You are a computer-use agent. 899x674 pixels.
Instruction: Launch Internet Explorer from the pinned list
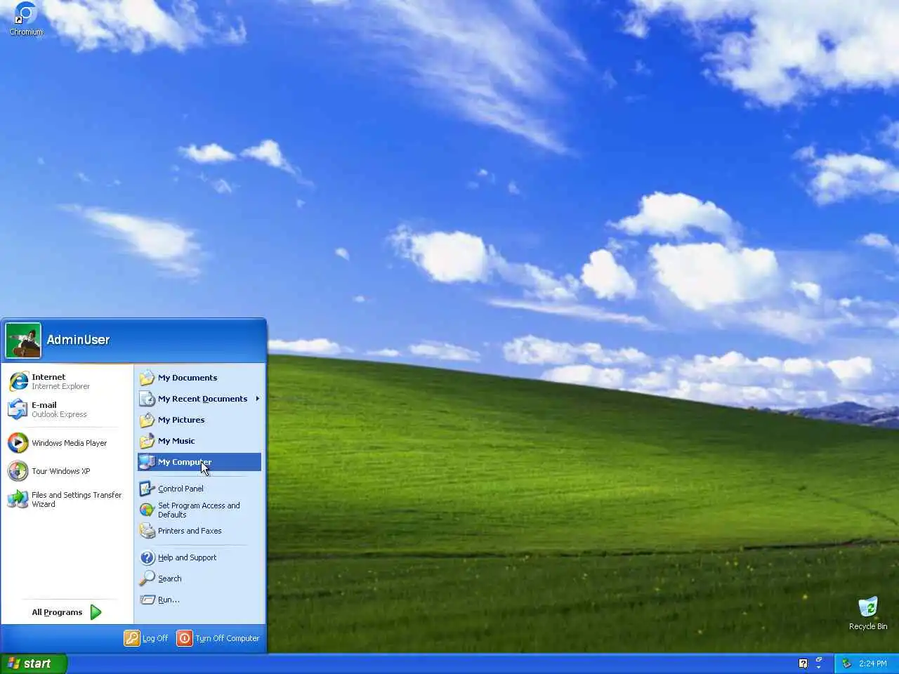tap(67, 381)
